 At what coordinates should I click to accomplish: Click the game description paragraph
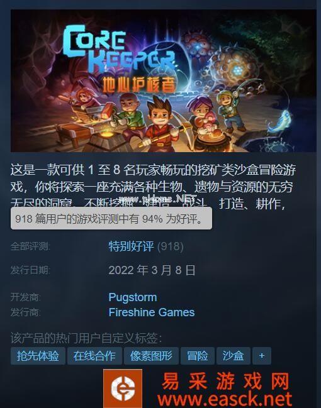point(153,186)
